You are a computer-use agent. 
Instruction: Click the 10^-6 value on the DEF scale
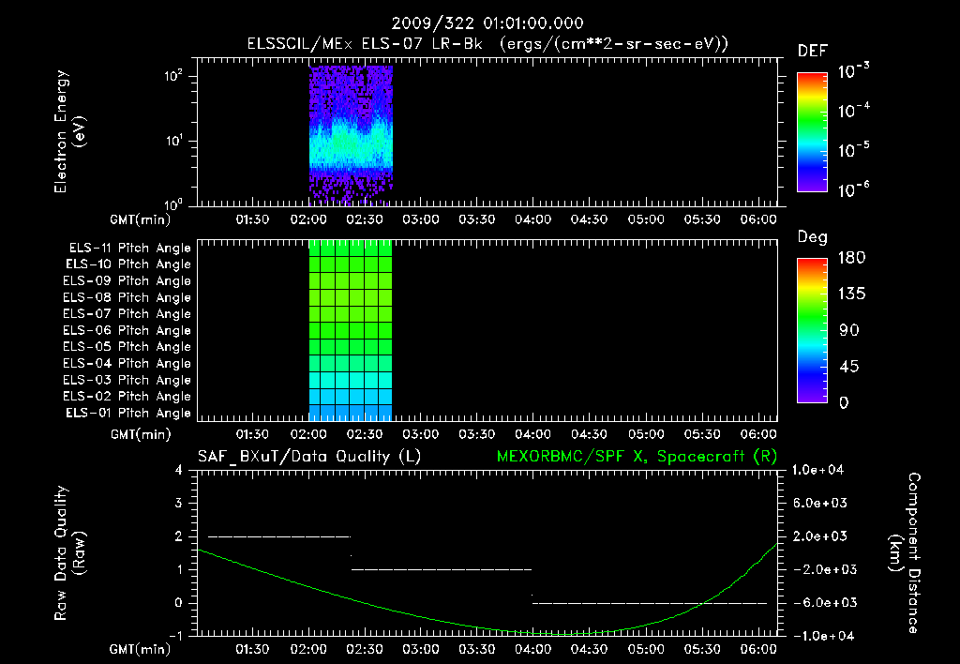853,189
